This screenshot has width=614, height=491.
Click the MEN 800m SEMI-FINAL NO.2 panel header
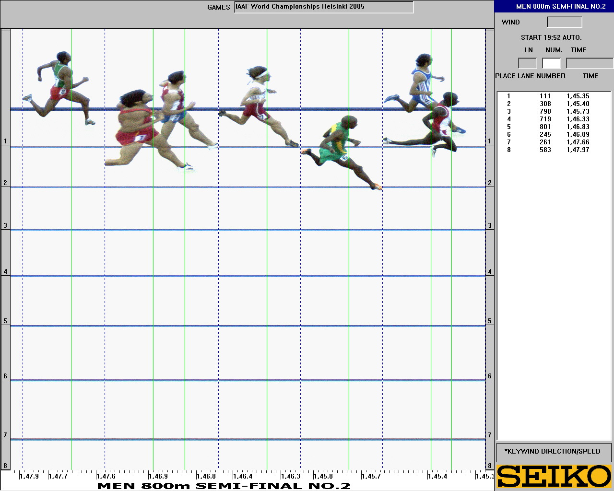click(x=554, y=6)
